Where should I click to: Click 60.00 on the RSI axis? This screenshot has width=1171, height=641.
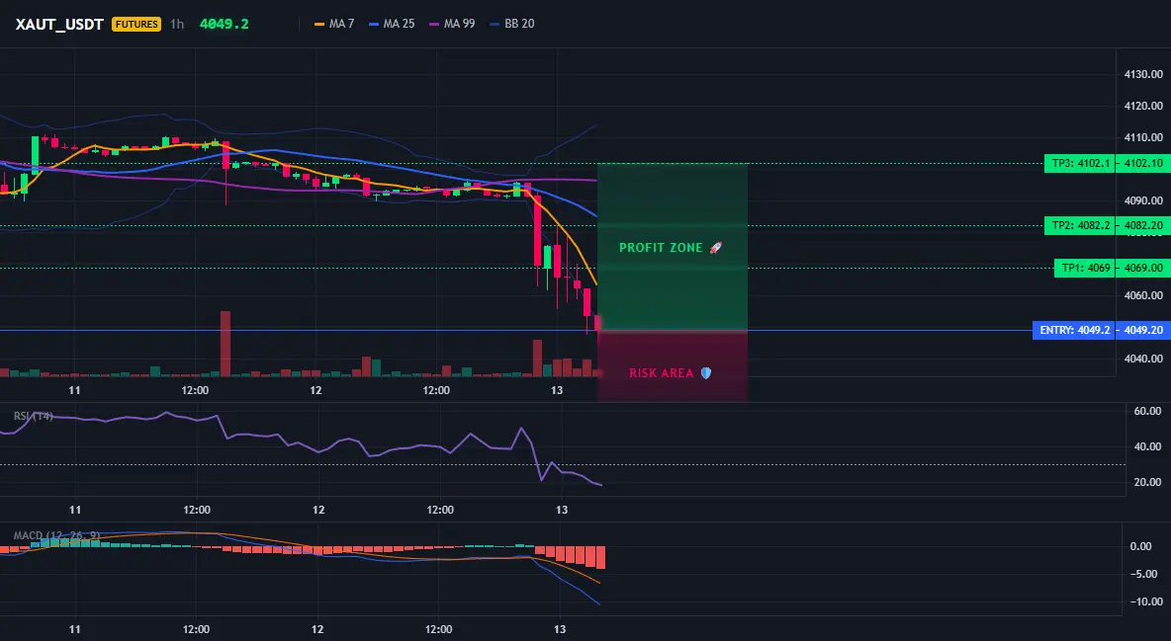tap(1147, 411)
